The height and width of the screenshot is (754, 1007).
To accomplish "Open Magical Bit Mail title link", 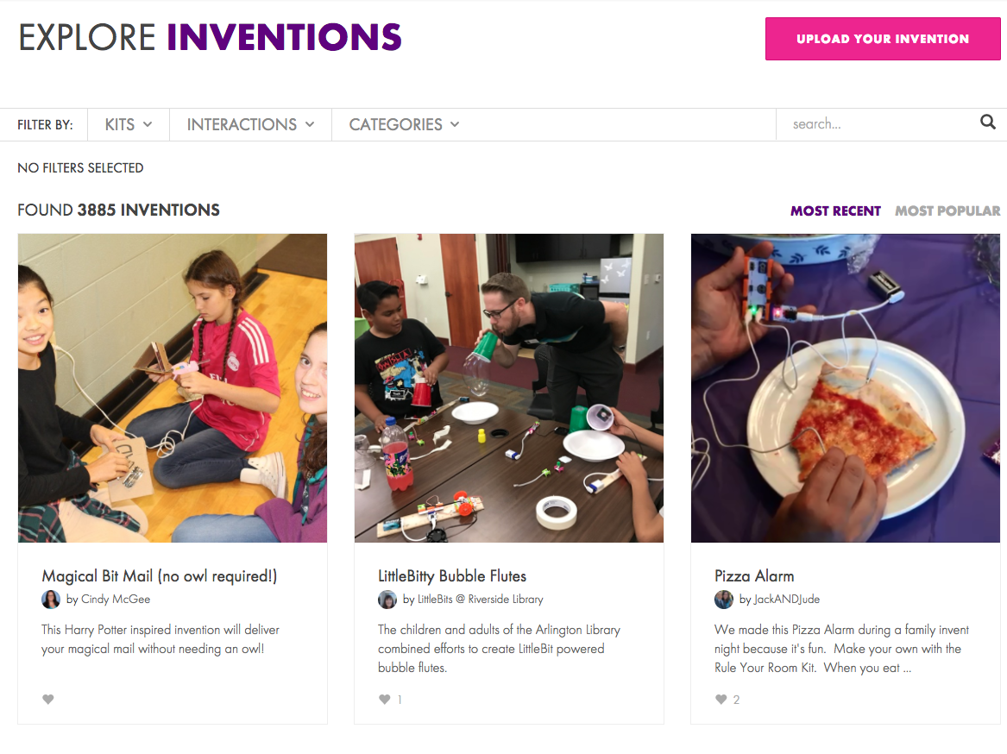I will click(160, 576).
